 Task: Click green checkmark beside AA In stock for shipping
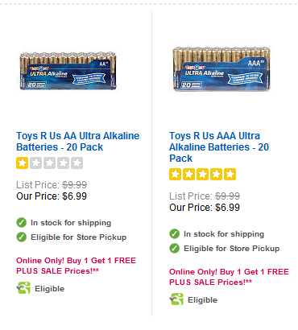(x=22, y=222)
